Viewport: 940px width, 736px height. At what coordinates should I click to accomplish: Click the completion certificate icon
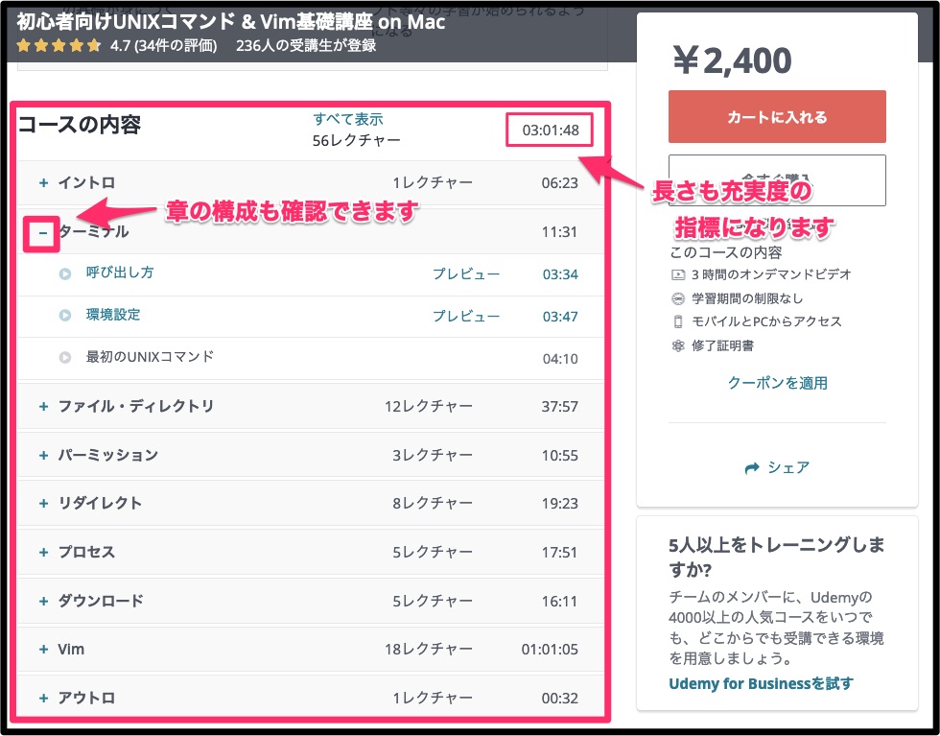point(678,345)
